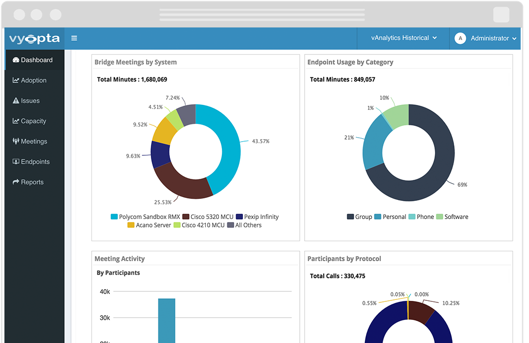Click the Endpoint Usage by Category title
The height and width of the screenshot is (343, 529).
click(x=350, y=62)
